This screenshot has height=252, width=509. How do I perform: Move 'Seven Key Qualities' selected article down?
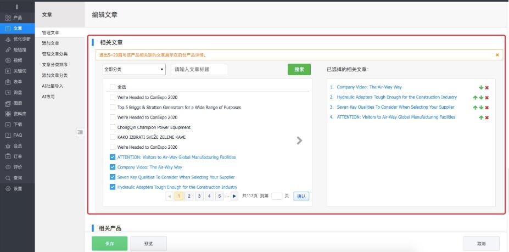pos(481,108)
